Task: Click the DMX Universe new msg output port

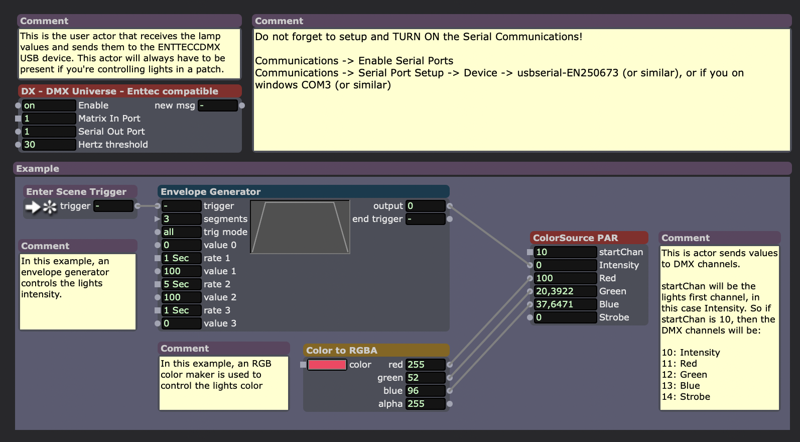Action: pos(242,105)
